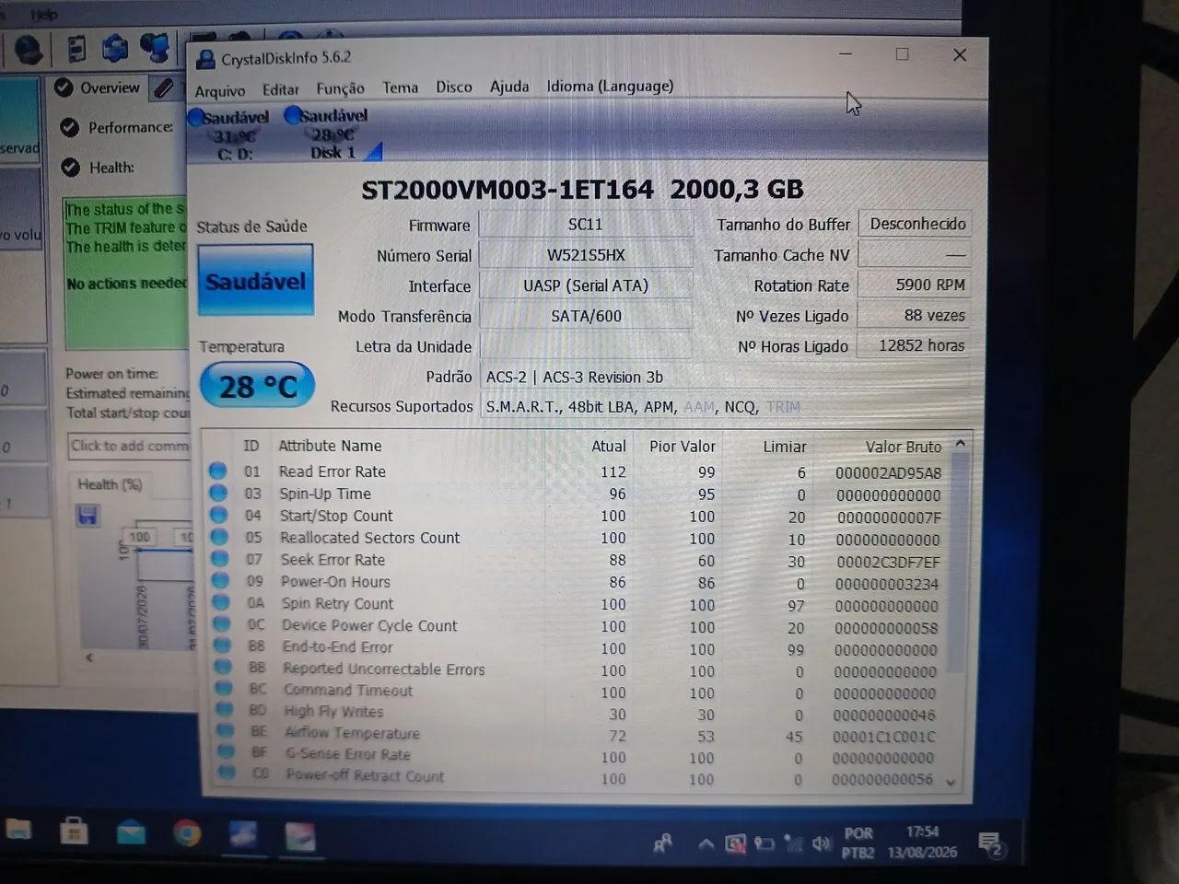The height and width of the screenshot is (884, 1179).
Task: Click the Interface field UASP (Serial ATA)
Action: pos(585,285)
